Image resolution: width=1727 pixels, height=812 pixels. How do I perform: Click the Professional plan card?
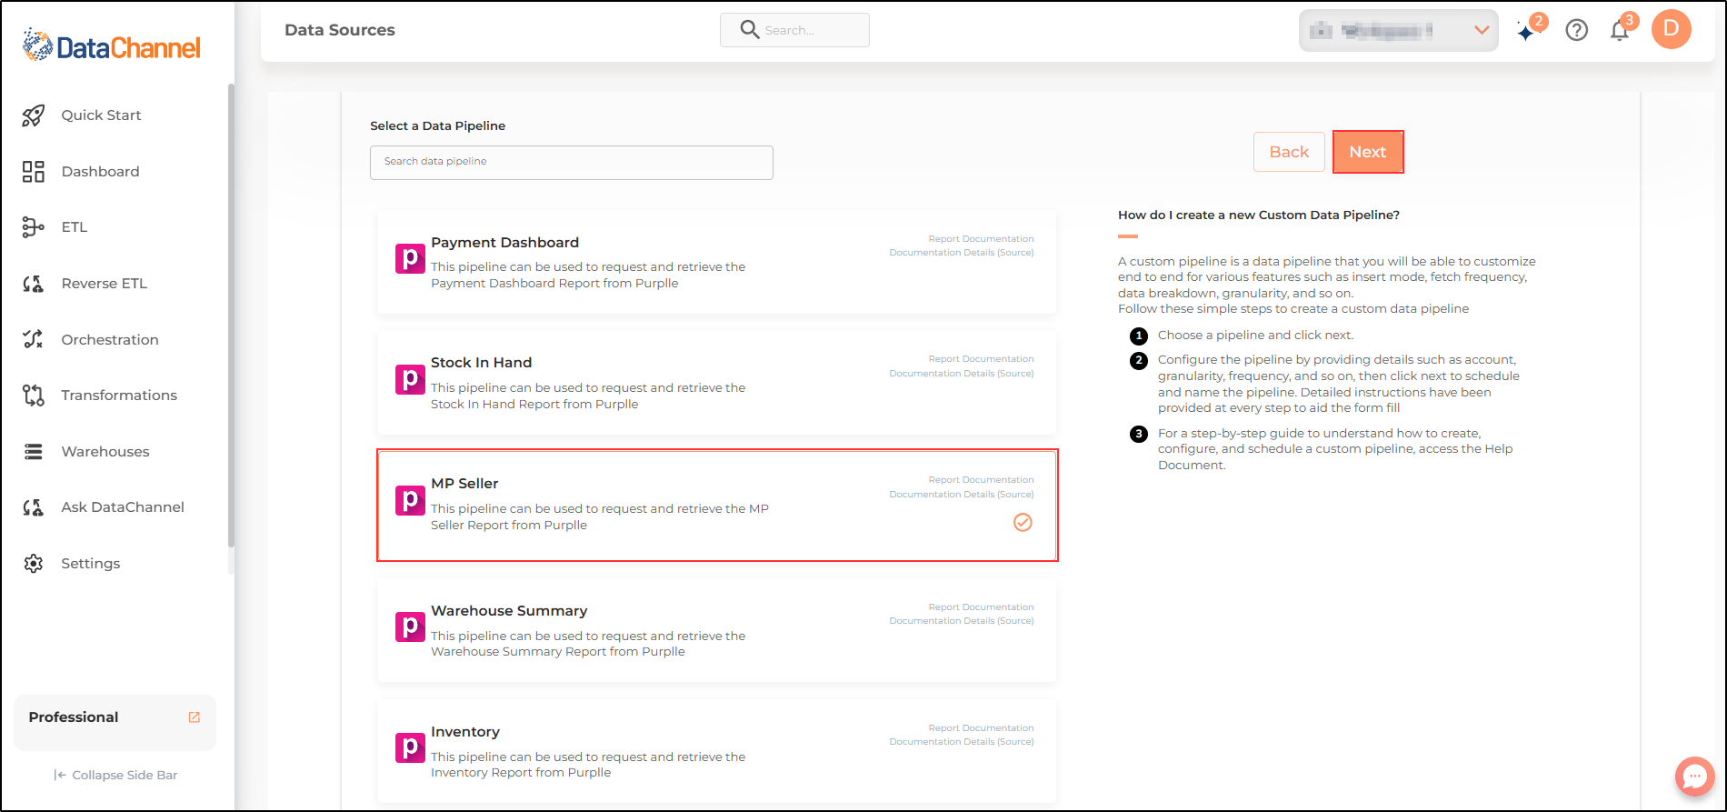(115, 723)
